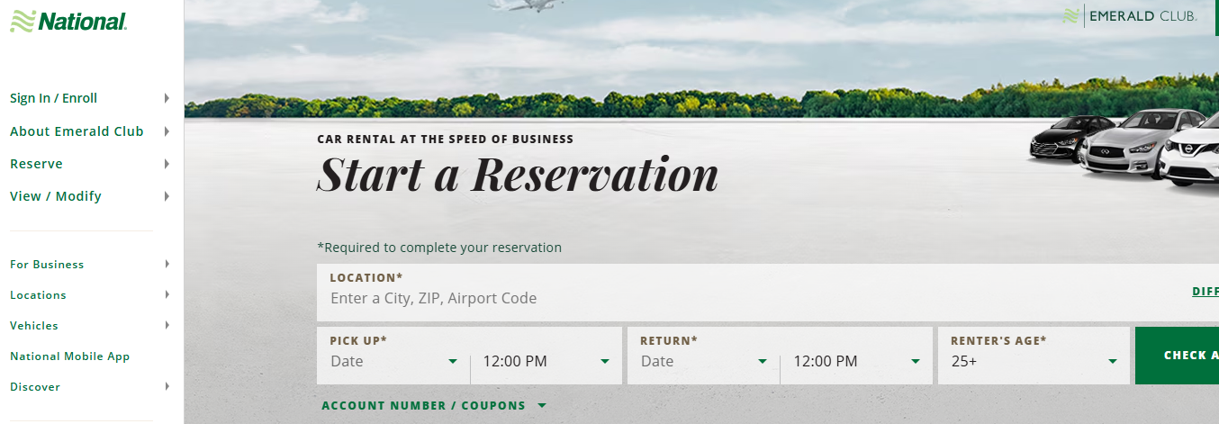Expand the Locations submenu arrow

(167, 295)
